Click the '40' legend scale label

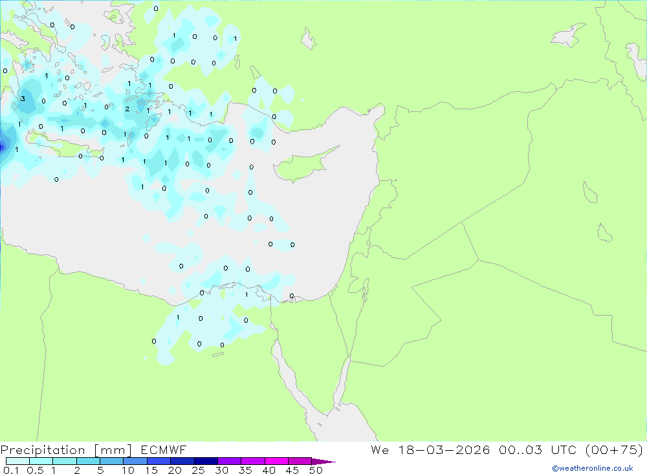coord(269,470)
